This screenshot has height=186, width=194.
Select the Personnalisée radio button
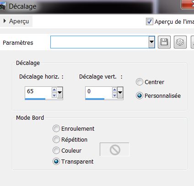[x=139, y=96]
